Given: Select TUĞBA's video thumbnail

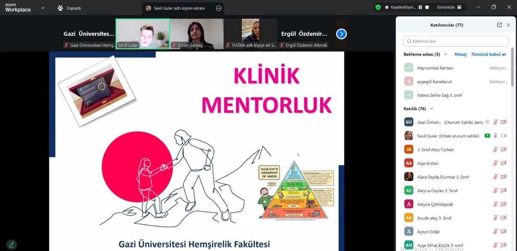Looking at the screenshot, I should click(251, 34).
